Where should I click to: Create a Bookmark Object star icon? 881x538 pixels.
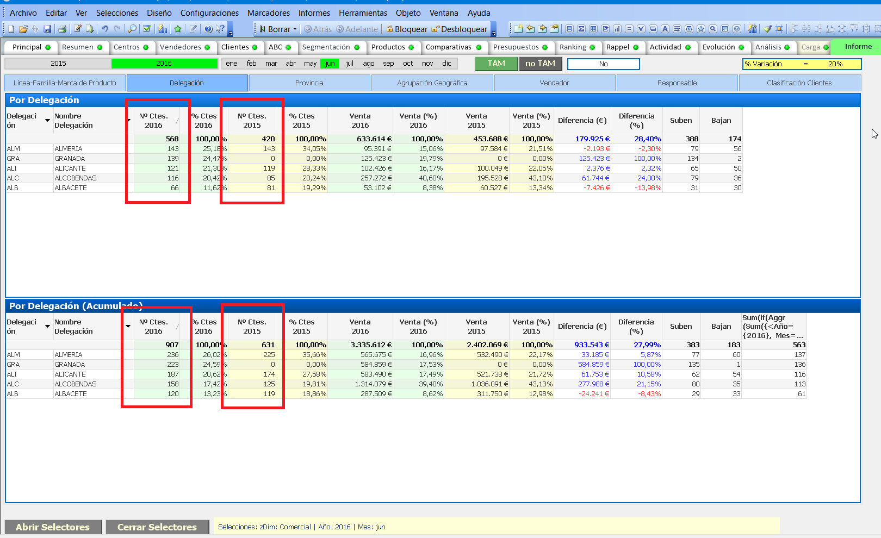pyautogui.click(x=701, y=29)
